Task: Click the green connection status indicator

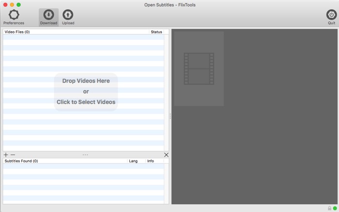Action: coord(335,208)
